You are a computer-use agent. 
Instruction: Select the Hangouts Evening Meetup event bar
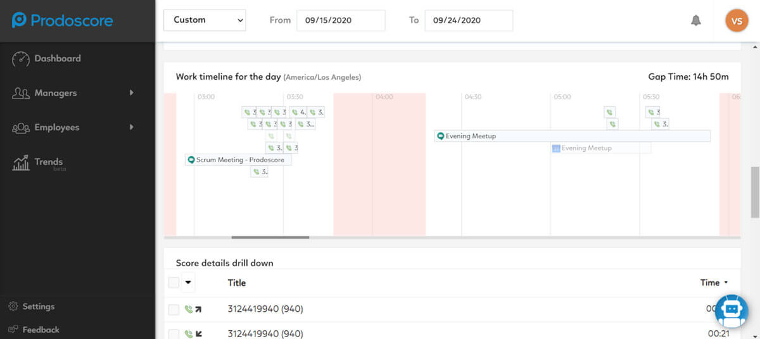[572, 136]
